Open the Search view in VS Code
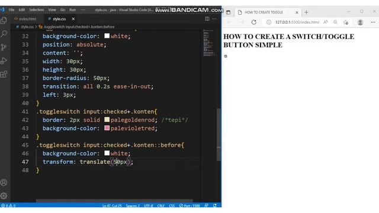This screenshot has width=379, height=213. click(x=4, y=34)
